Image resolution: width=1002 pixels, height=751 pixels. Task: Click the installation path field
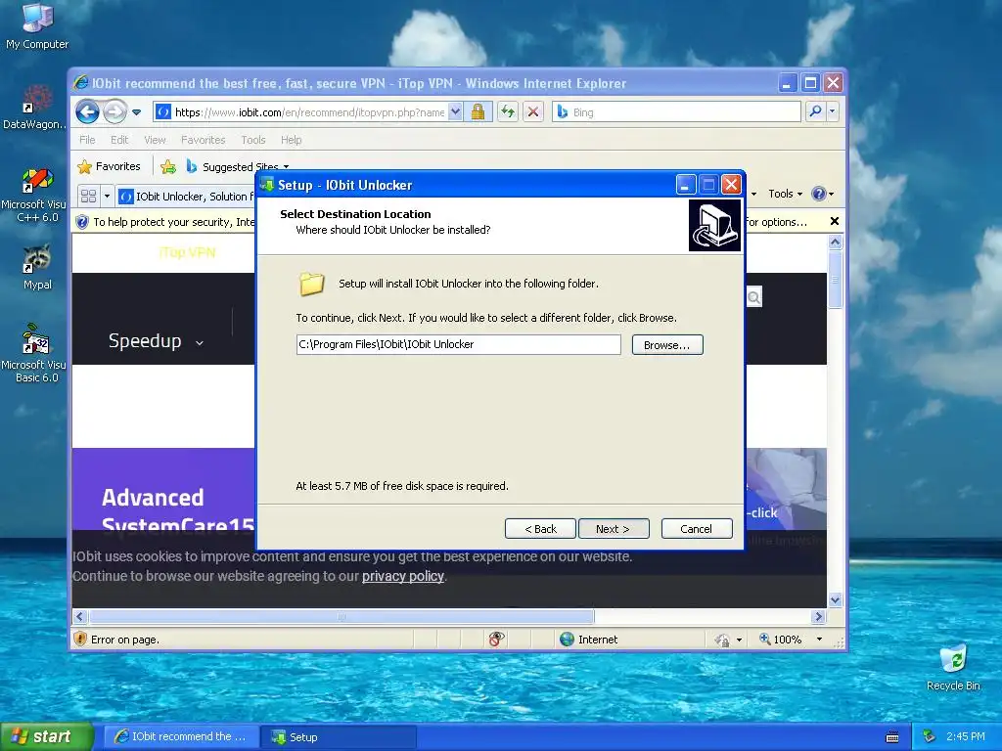458,345
